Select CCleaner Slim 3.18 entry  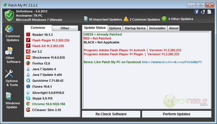(46, 110)
